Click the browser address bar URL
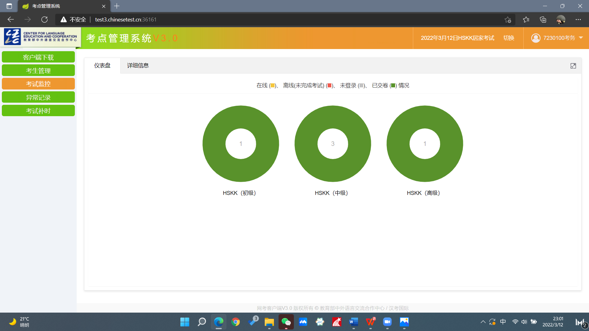589x331 pixels. [x=126, y=20]
